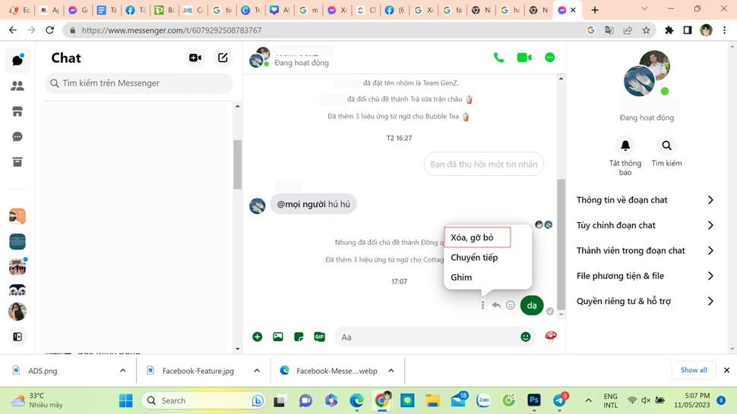Viewport: 737px width, 414px height.
Task: Choose a sticker from composer
Action: click(299, 337)
